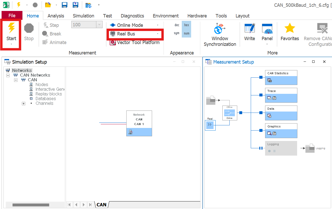Select the Trace block title
This screenshot has height=209, width=332.
pos(272,91)
